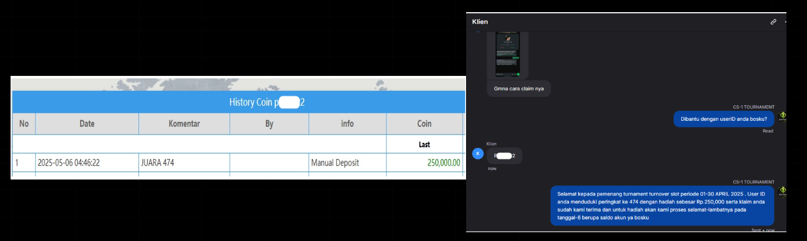Click the 'Read' status under userID question

click(x=768, y=131)
